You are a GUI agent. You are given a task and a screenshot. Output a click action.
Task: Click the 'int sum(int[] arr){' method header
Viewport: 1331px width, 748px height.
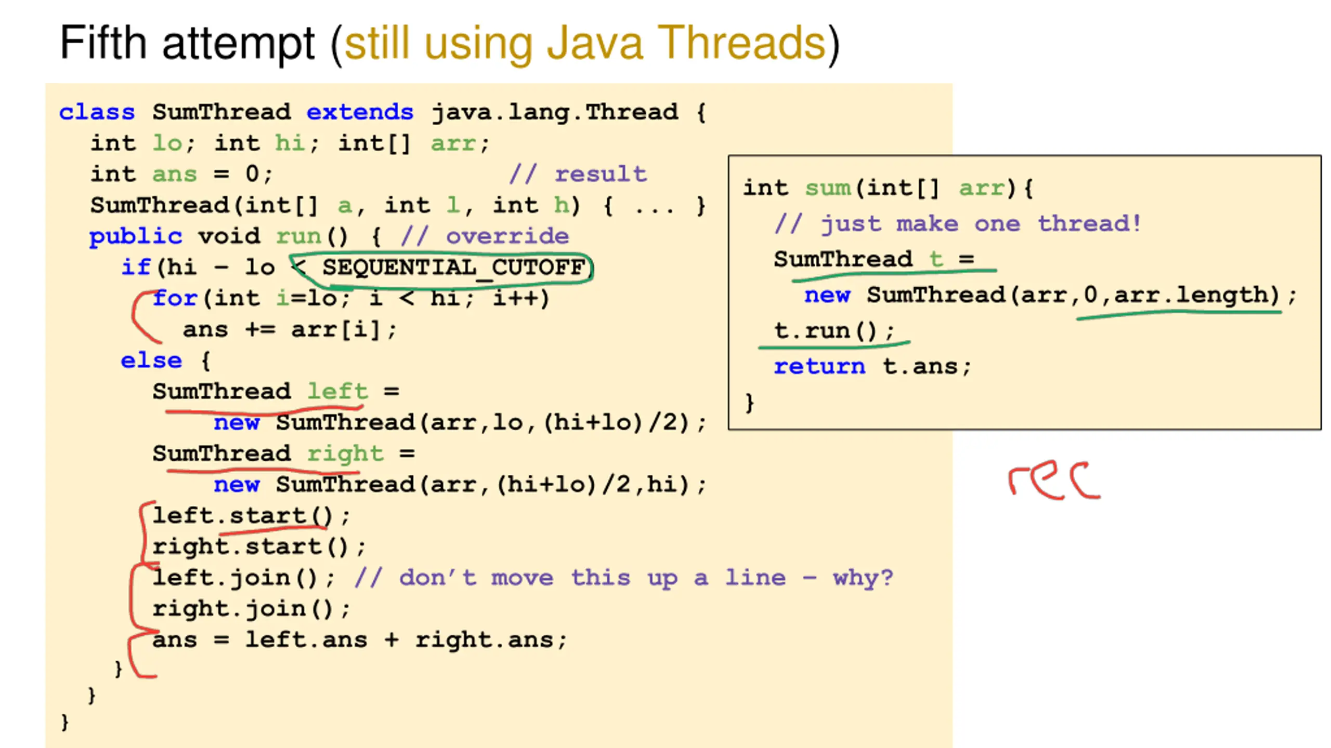coord(888,188)
